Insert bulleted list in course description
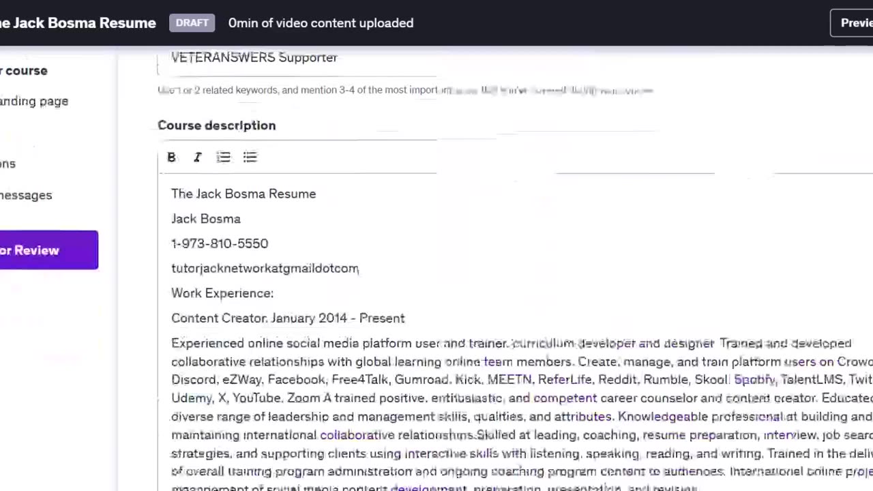The height and width of the screenshot is (491, 873). [x=250, y=158]
